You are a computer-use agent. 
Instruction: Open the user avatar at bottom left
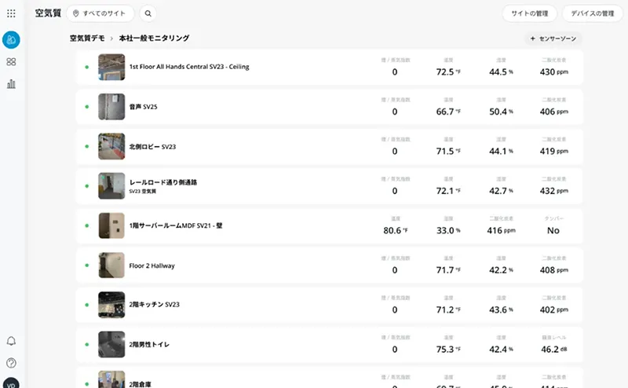11,383
